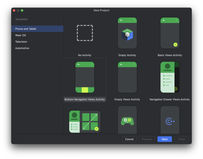The image size is (203, 159).
Task: Click the Next button
Action: click(x=164, y=139)
